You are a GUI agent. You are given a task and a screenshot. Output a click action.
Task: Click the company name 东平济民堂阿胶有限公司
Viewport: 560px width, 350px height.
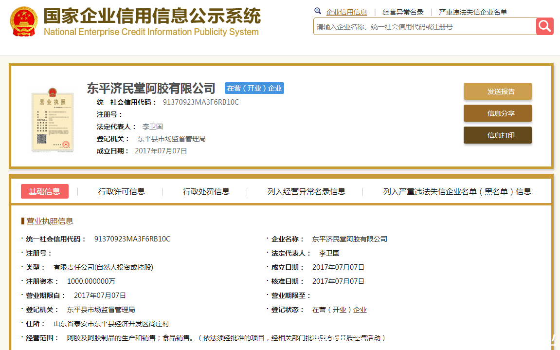point(150,88)
